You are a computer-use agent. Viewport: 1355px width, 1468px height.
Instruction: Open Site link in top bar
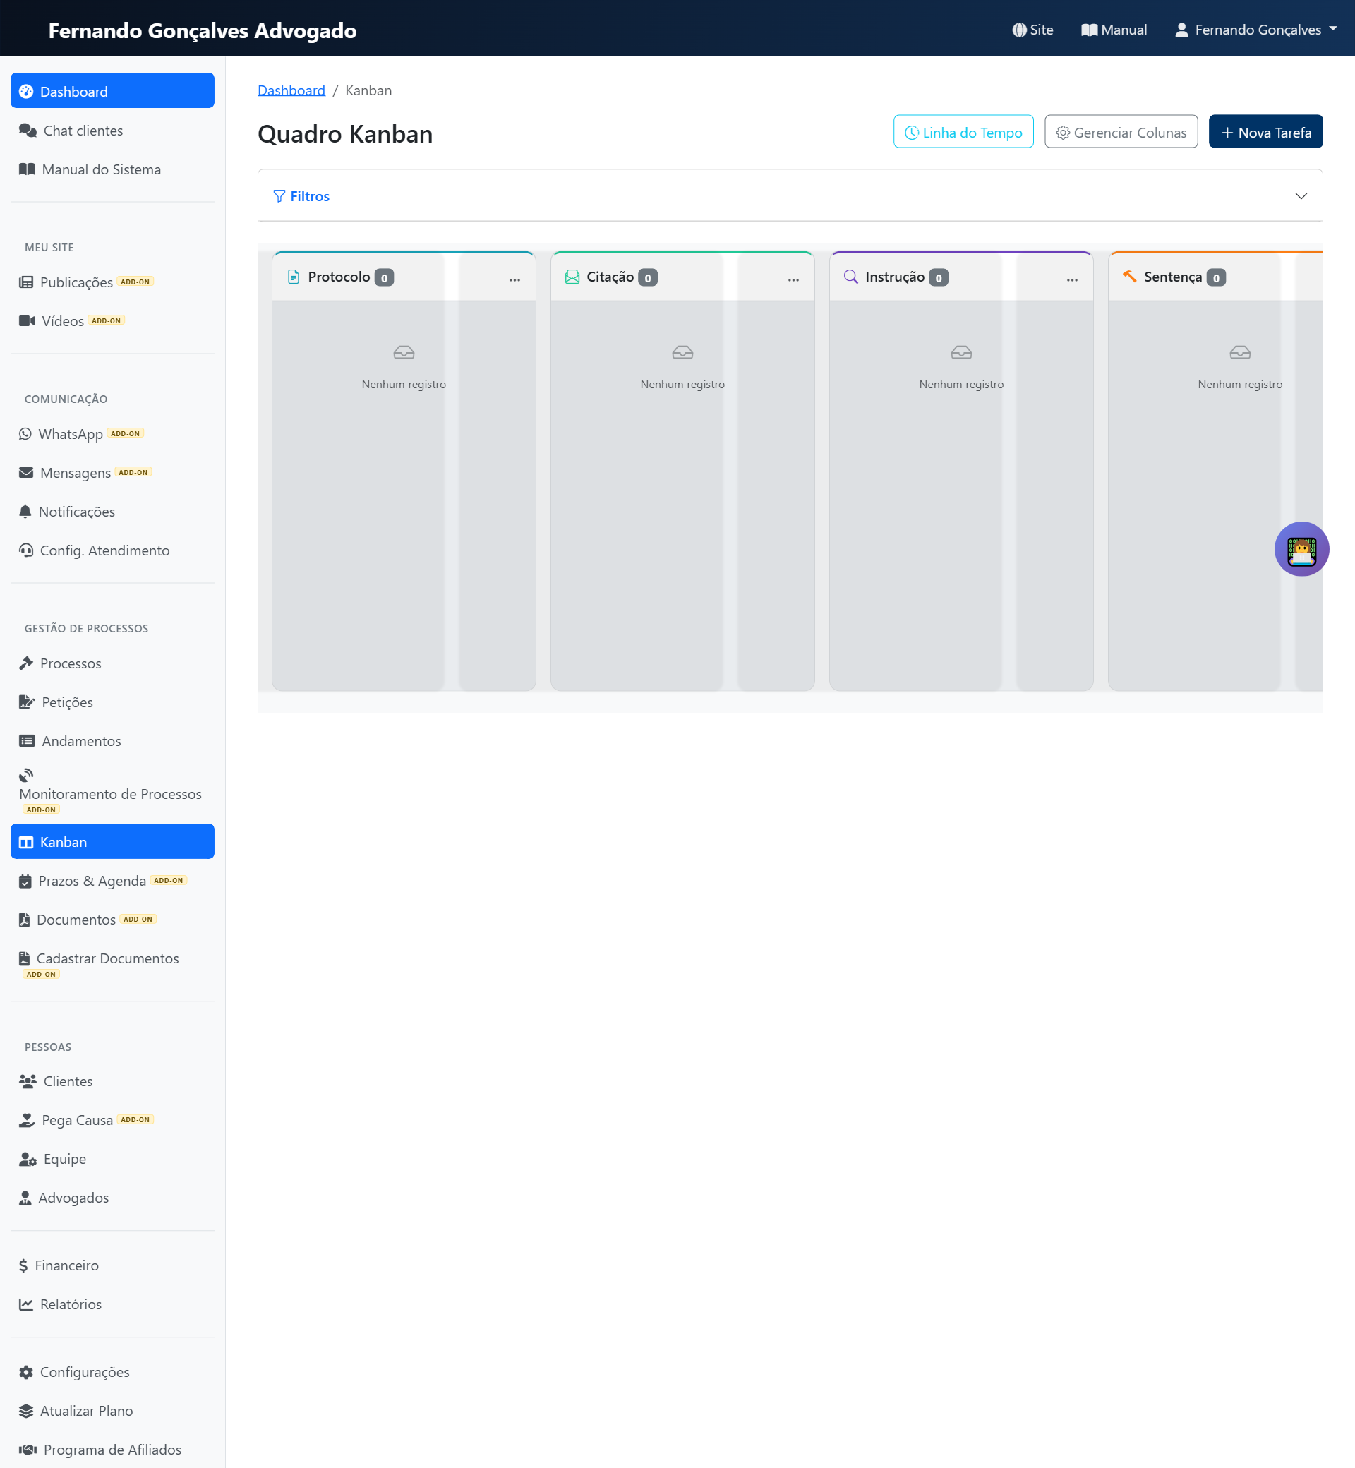click(1032, 30)
